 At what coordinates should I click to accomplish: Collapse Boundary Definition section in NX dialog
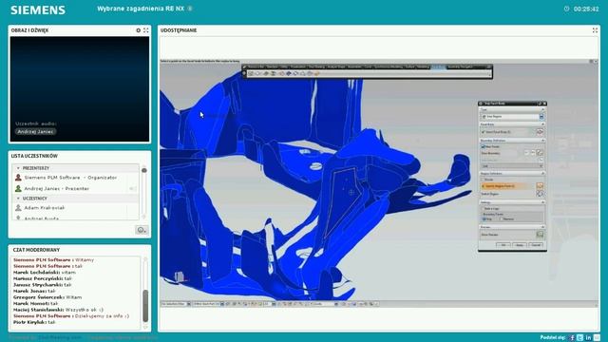pyautogui.click(x=542, y=141)
